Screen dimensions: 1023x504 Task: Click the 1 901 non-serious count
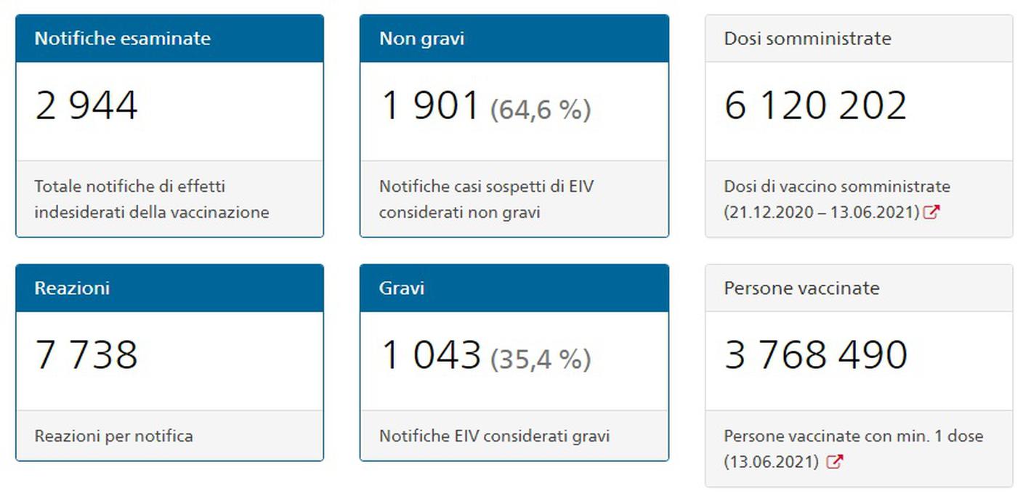[430, 106]
